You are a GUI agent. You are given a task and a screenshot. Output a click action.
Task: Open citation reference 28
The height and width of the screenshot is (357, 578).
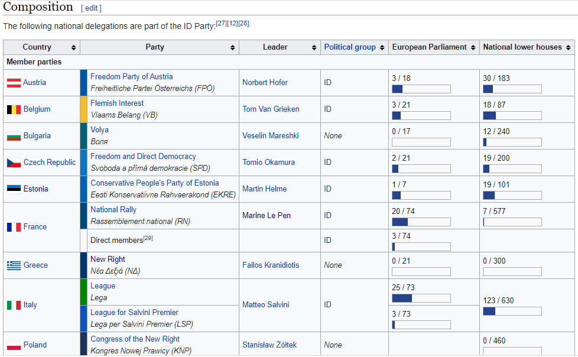click(243, 23)
